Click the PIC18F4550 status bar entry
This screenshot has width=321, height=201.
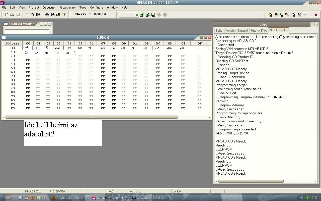[57, 191]
